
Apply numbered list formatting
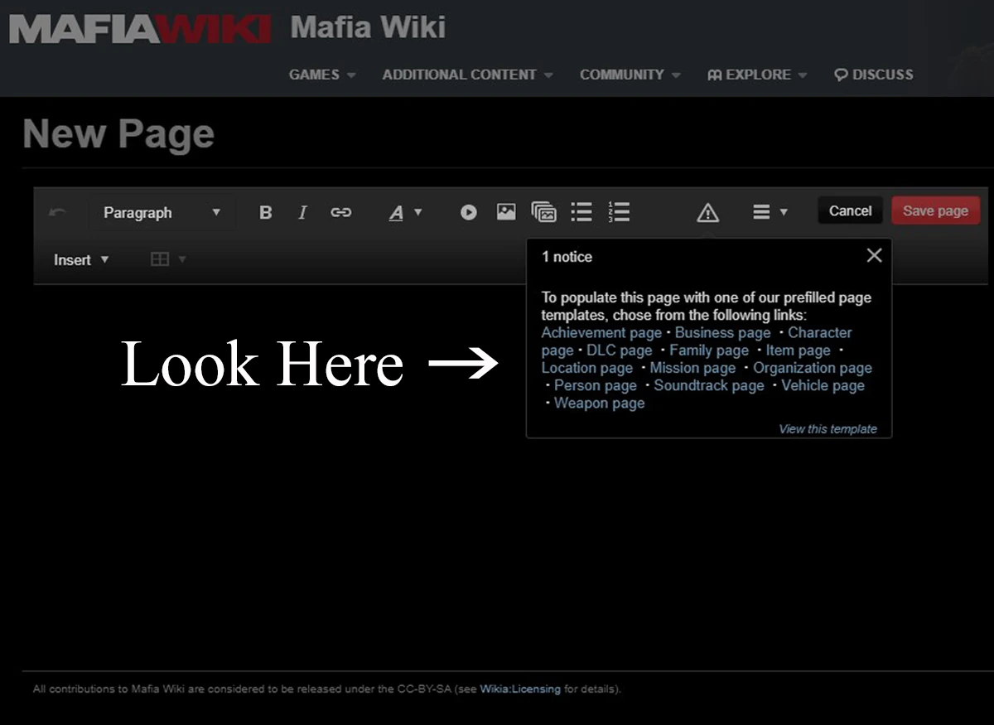(619, 212)
